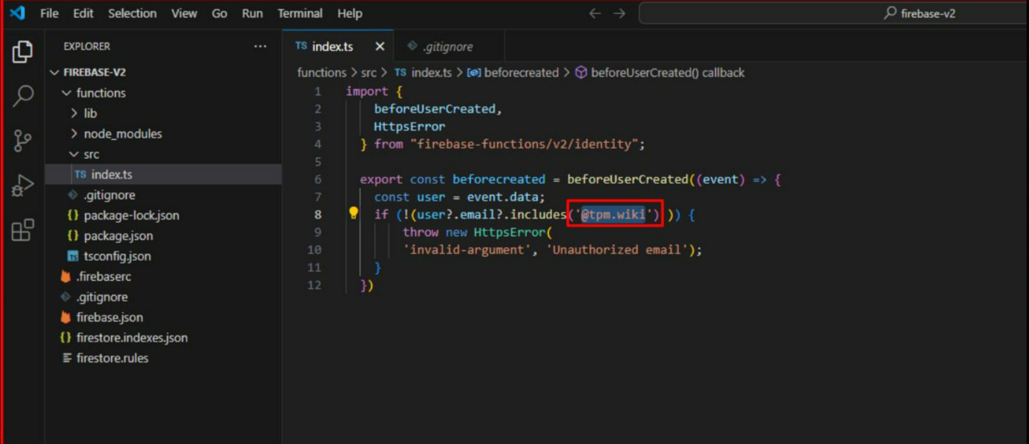Collapse the functions folder

[67, 93]
